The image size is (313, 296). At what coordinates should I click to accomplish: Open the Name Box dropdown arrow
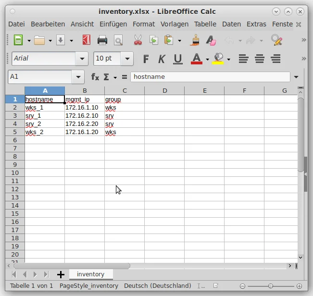pyautogui.click(x=78, y=77)
